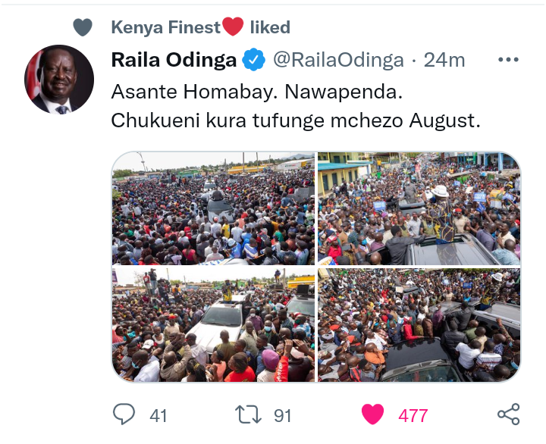The width and height of the screenshot is (546, 444).
Task: View bottom-right crowd photo
Action: tap(419, 324)
